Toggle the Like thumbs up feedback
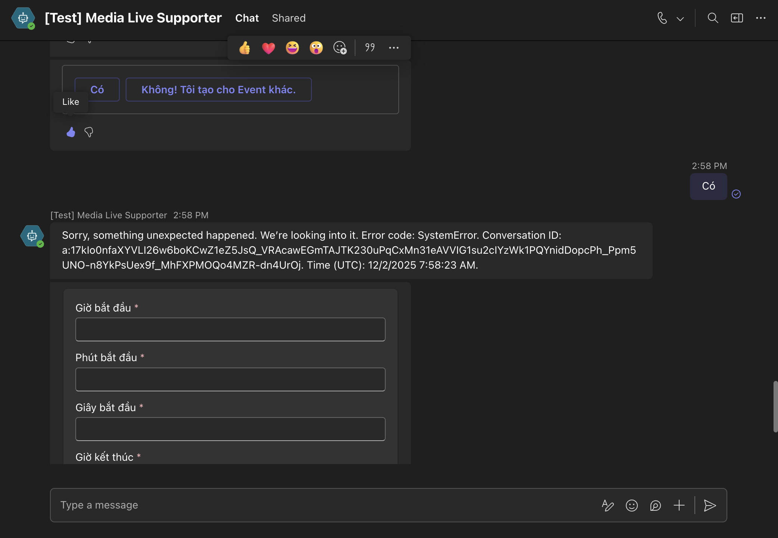 [71, 132]
